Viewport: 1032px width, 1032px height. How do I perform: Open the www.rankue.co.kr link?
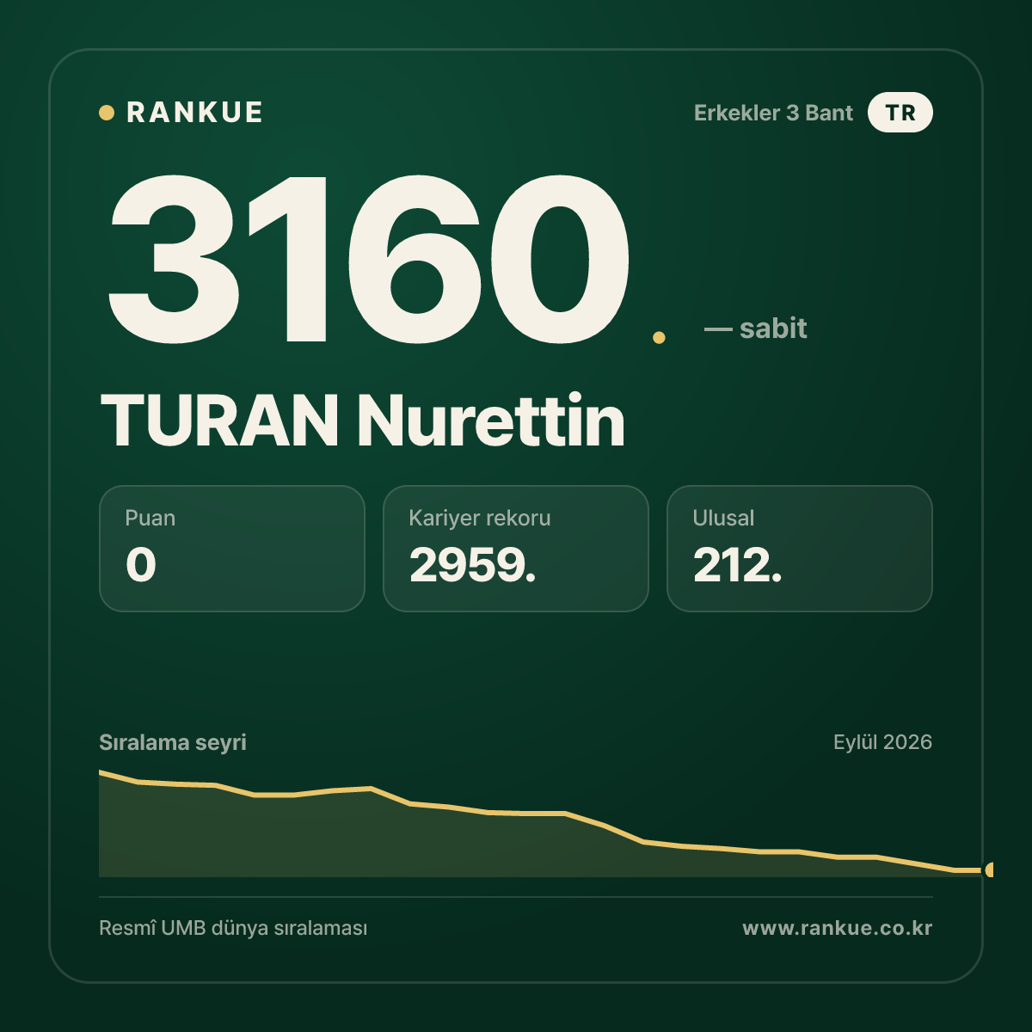pos(837,929)
